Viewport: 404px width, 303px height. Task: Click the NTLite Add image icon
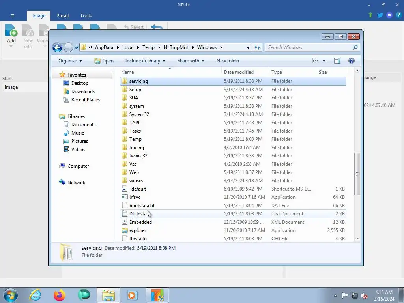coord(11,30)
